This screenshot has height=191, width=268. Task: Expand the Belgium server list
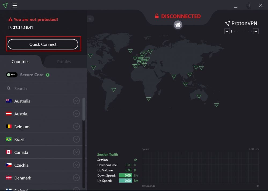pyautogui.click(x=76, y=127)
